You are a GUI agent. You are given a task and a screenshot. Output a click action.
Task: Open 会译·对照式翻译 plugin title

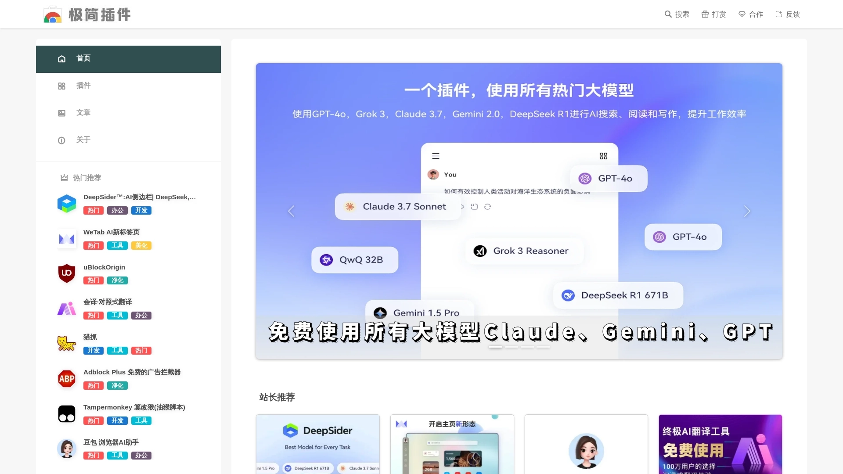coord(108,302)
